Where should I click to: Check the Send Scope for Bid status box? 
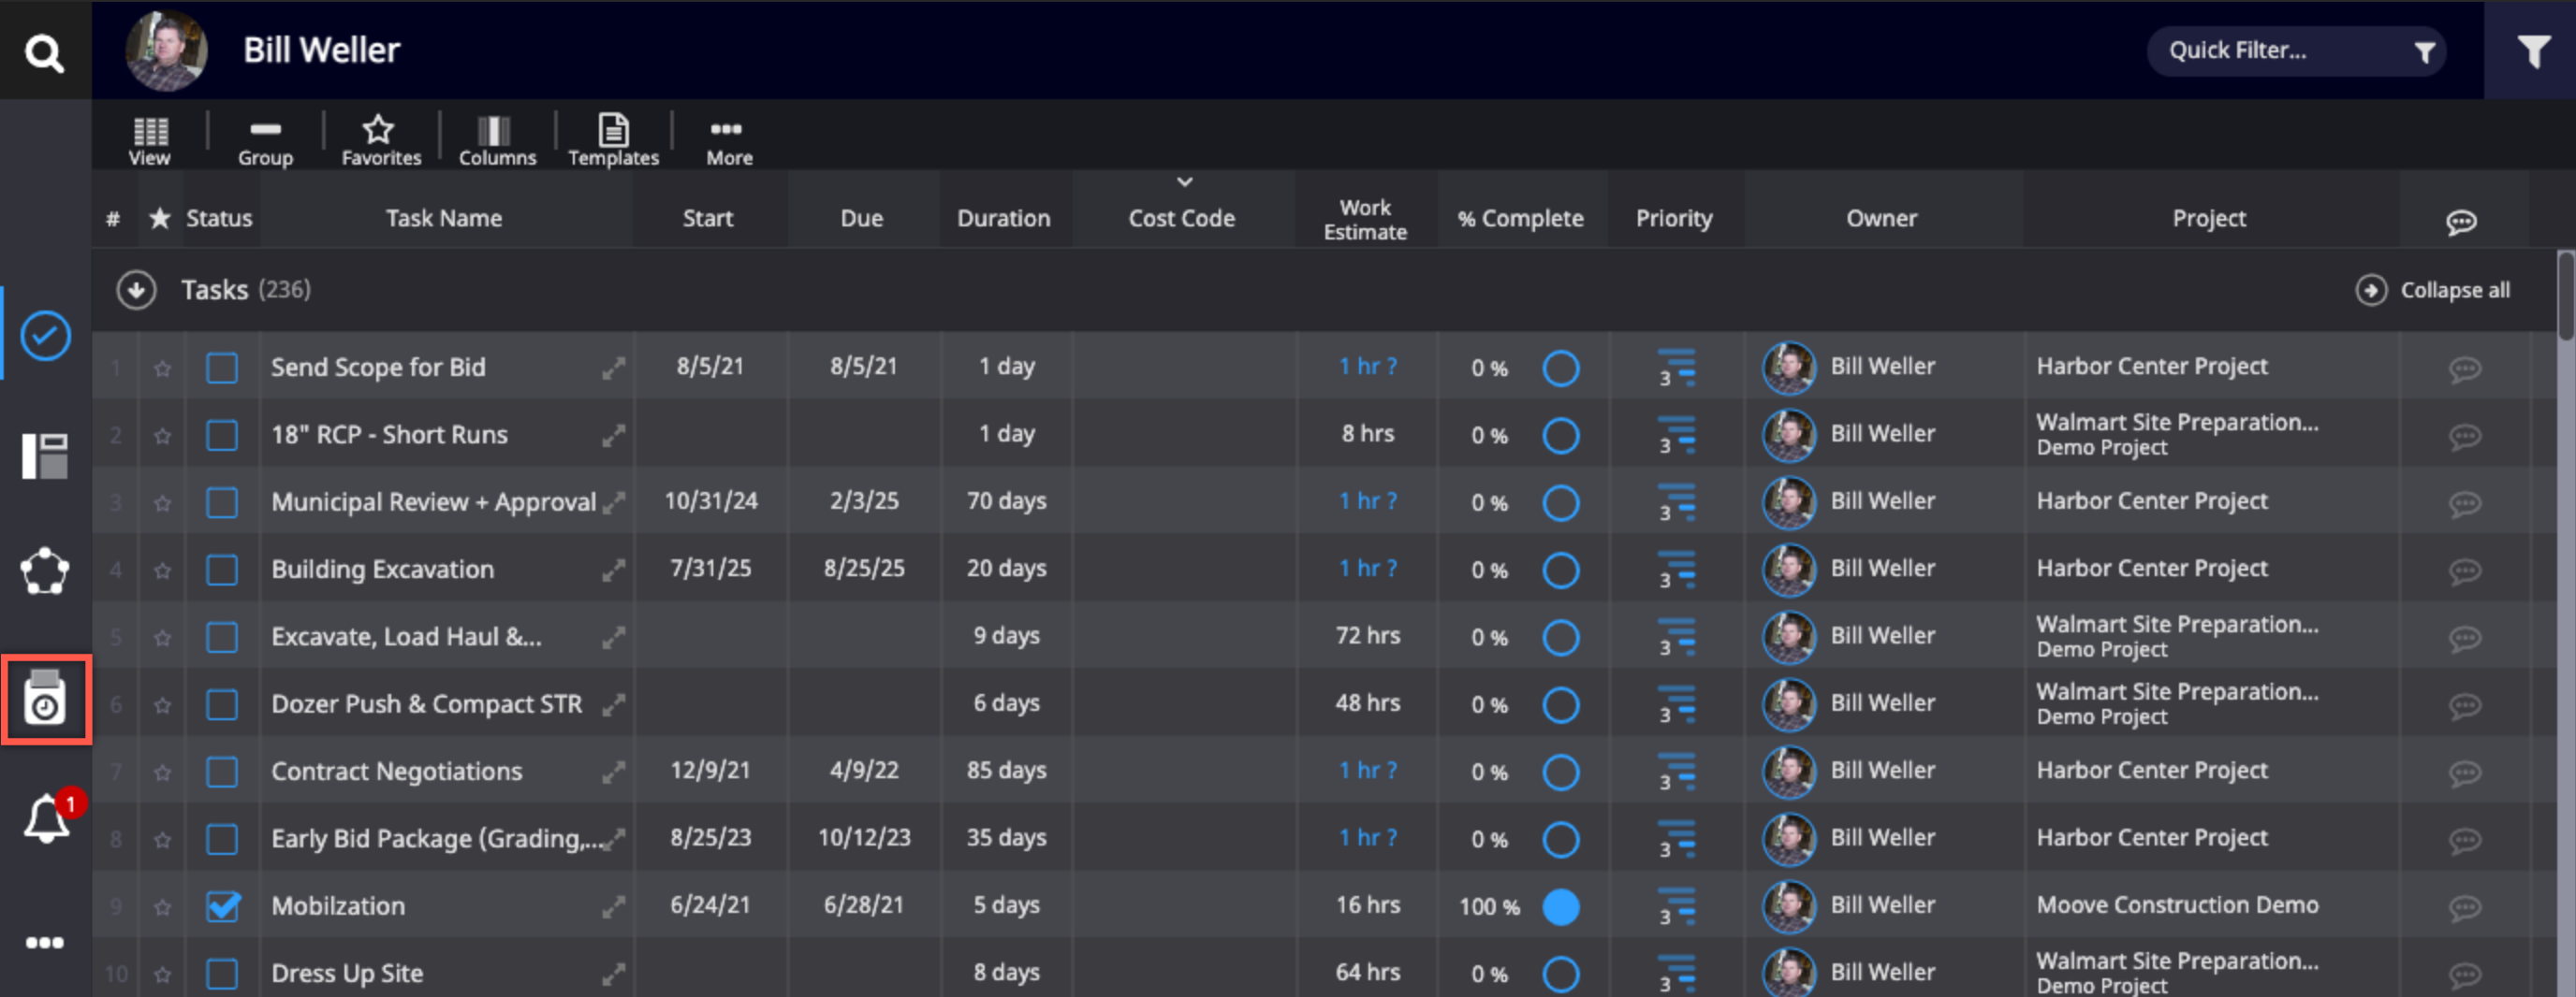coord(222,368)
